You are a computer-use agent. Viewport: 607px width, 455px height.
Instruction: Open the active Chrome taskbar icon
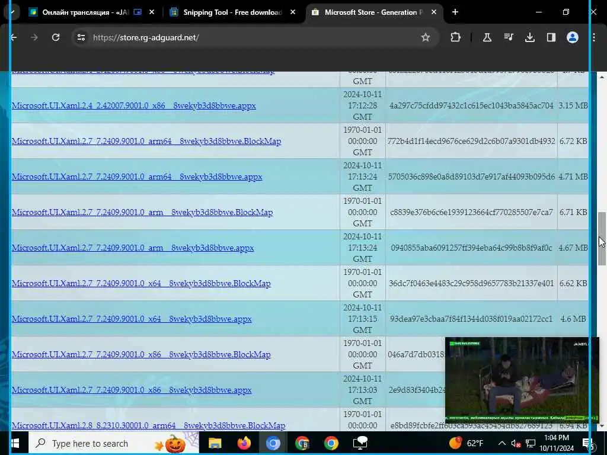click(x=273, y=443)
